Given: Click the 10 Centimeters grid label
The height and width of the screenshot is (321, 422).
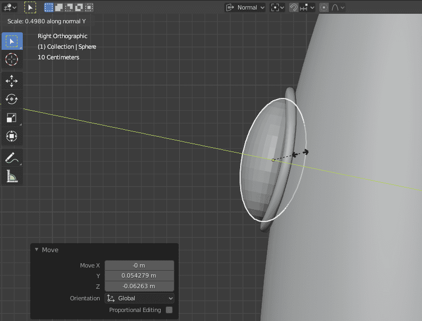Looking at the screenshot, I should (58, 57).
